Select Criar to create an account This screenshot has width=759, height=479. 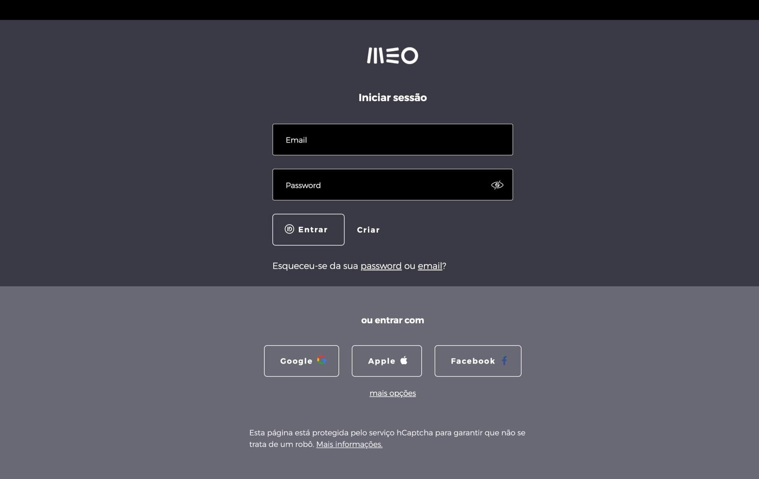(x=368, y=230)
